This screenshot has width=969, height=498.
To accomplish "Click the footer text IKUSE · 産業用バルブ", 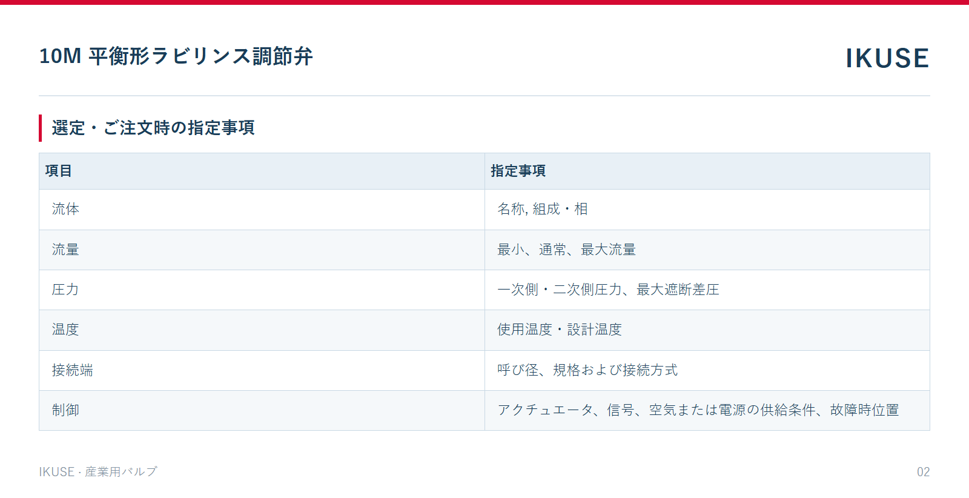I will 98,472.
